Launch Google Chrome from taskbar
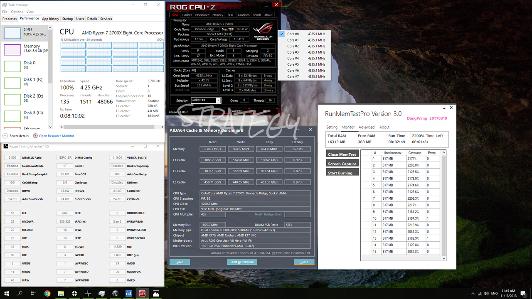This screenshot has width=532, height=299. [47, 293]
